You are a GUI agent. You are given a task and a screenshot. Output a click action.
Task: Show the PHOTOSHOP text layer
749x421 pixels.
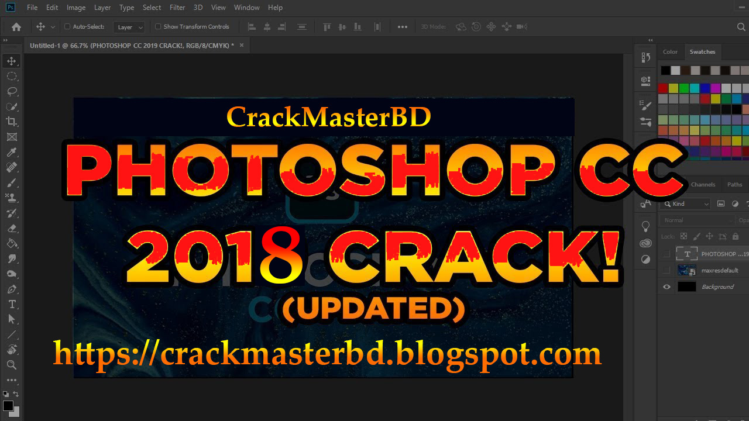click(x=666, y=254)
